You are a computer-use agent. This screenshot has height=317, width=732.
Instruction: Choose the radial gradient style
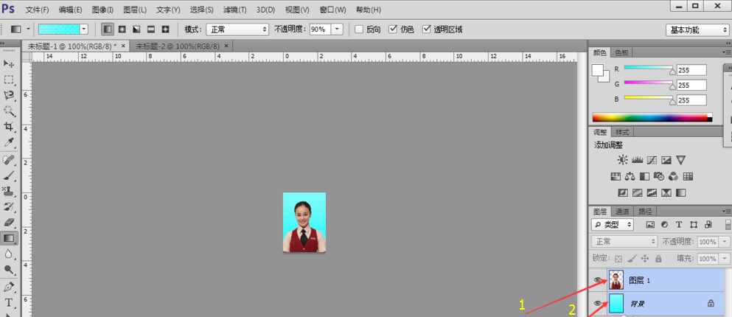point(122,29)
